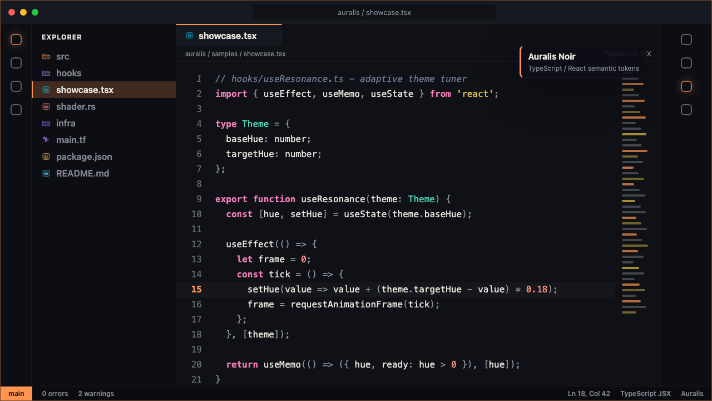Click the number 0.18 on line 15
This screenshot has height=401, width=712.
point(537,289)
